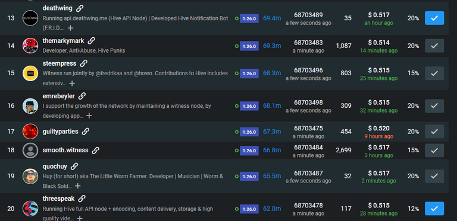Open steempress's 68.3m votes

click(272, 73)
